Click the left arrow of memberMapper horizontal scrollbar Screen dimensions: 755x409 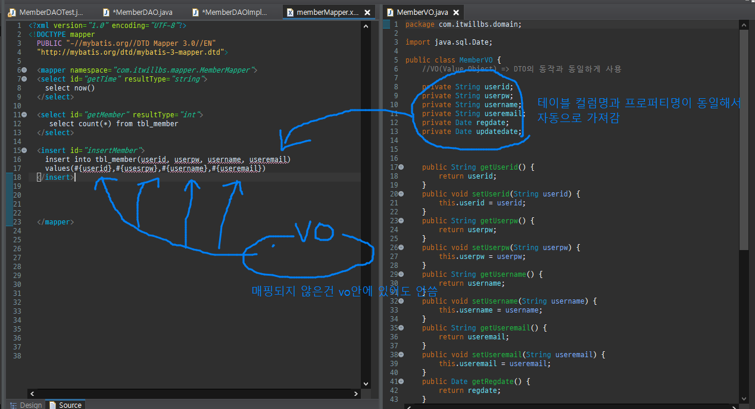point(32,394)
